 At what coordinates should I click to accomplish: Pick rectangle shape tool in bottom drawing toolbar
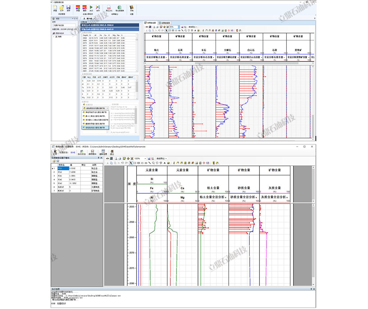click(x=135, y=163)
